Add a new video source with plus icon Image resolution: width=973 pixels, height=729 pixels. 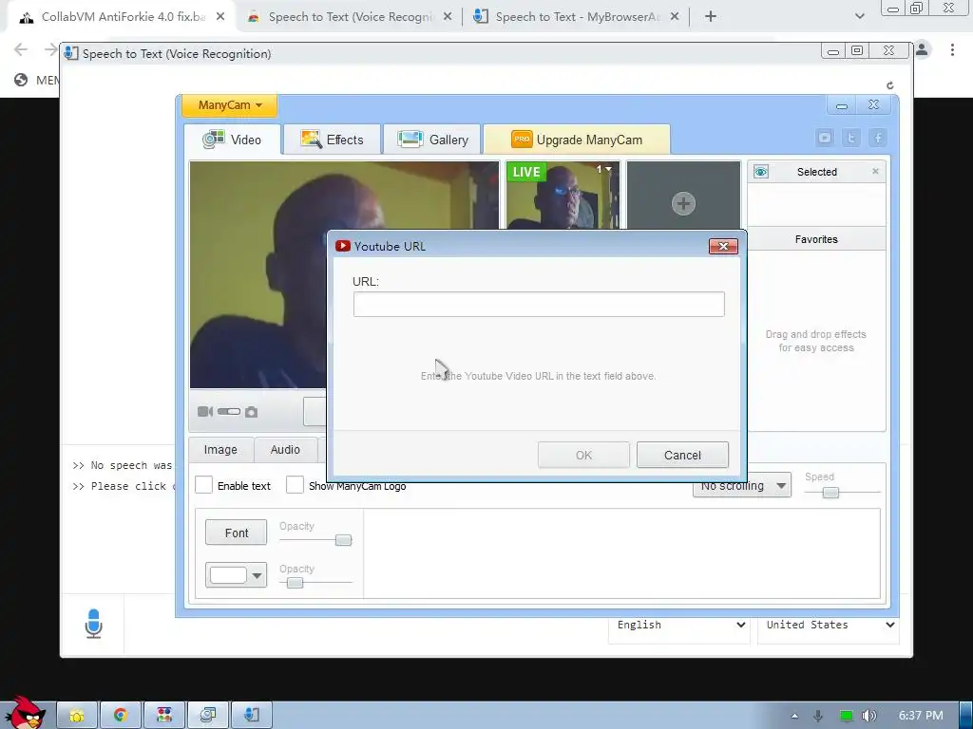[x=683, y=203]
